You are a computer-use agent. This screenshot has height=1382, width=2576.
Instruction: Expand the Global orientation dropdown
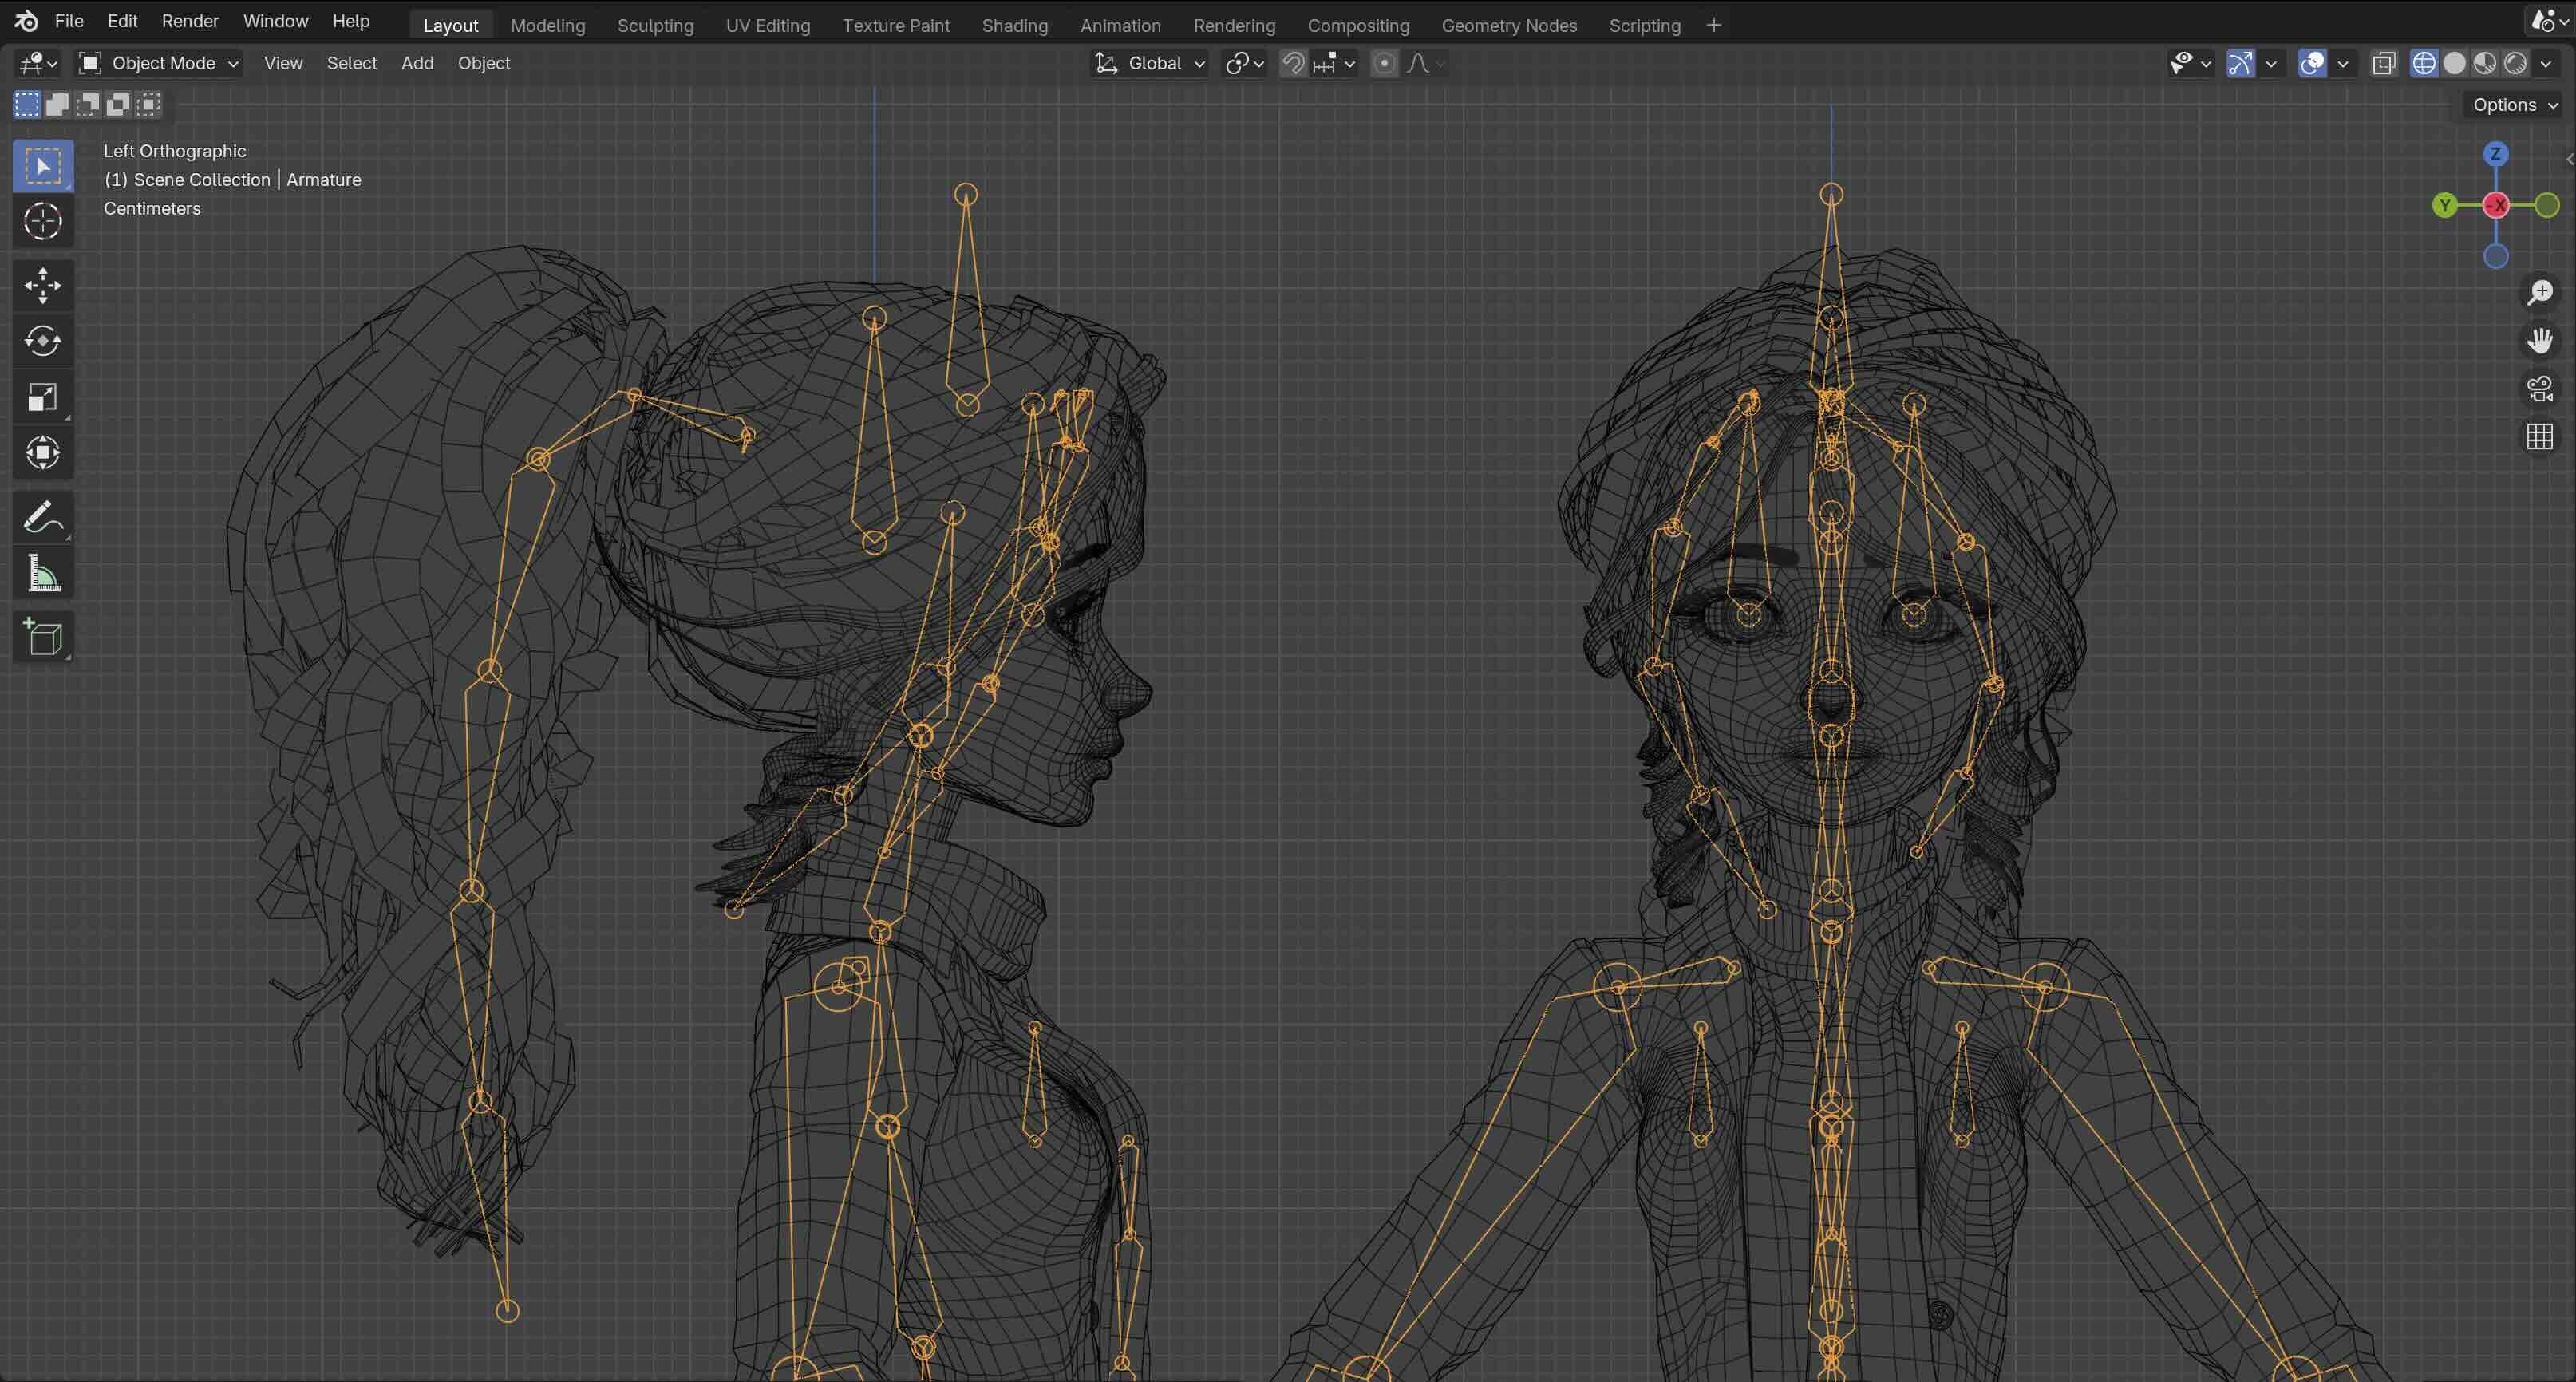(1149, 64)
